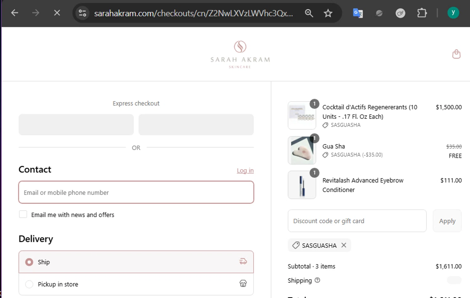Click the browser forward arrow

tap(36, 13)
